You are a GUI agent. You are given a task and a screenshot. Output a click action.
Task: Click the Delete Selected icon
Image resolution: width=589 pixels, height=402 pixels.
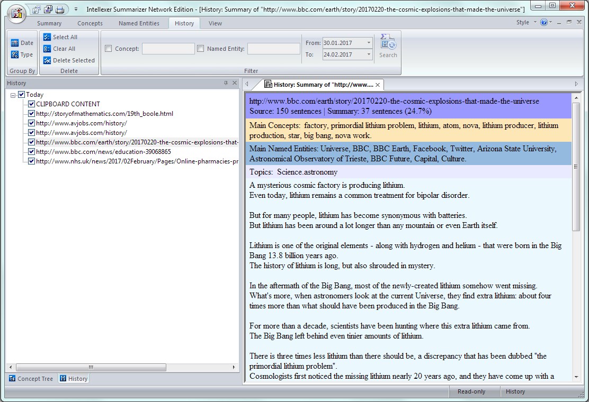point(47,60)
